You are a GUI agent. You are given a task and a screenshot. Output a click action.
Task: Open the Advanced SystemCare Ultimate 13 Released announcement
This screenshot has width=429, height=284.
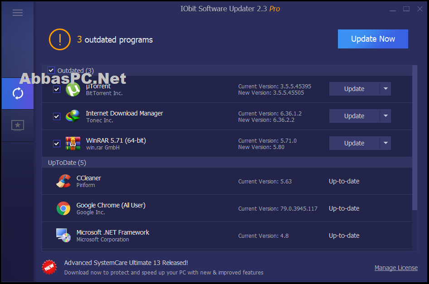tap(126, 263)
